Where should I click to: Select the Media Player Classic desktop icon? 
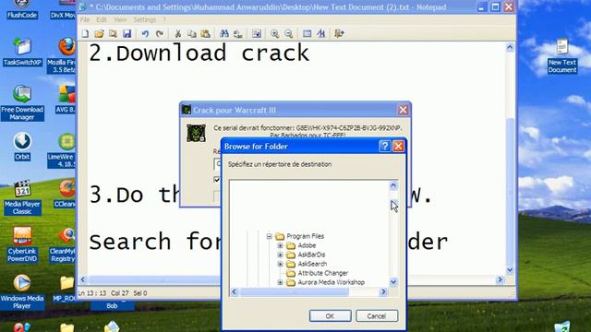[x=22, y=197]
